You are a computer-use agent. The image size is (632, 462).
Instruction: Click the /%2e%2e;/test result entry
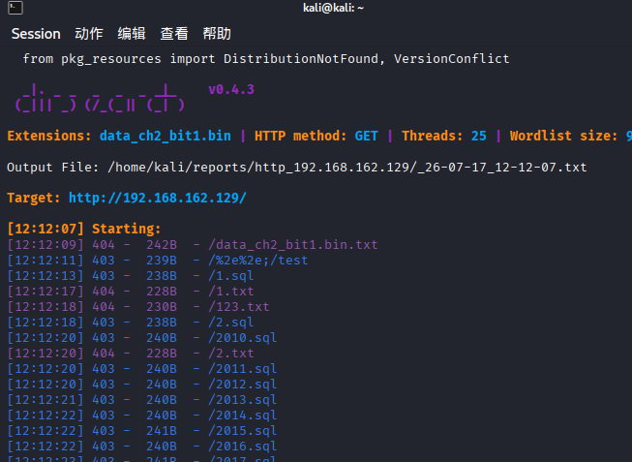coord(258,261)
